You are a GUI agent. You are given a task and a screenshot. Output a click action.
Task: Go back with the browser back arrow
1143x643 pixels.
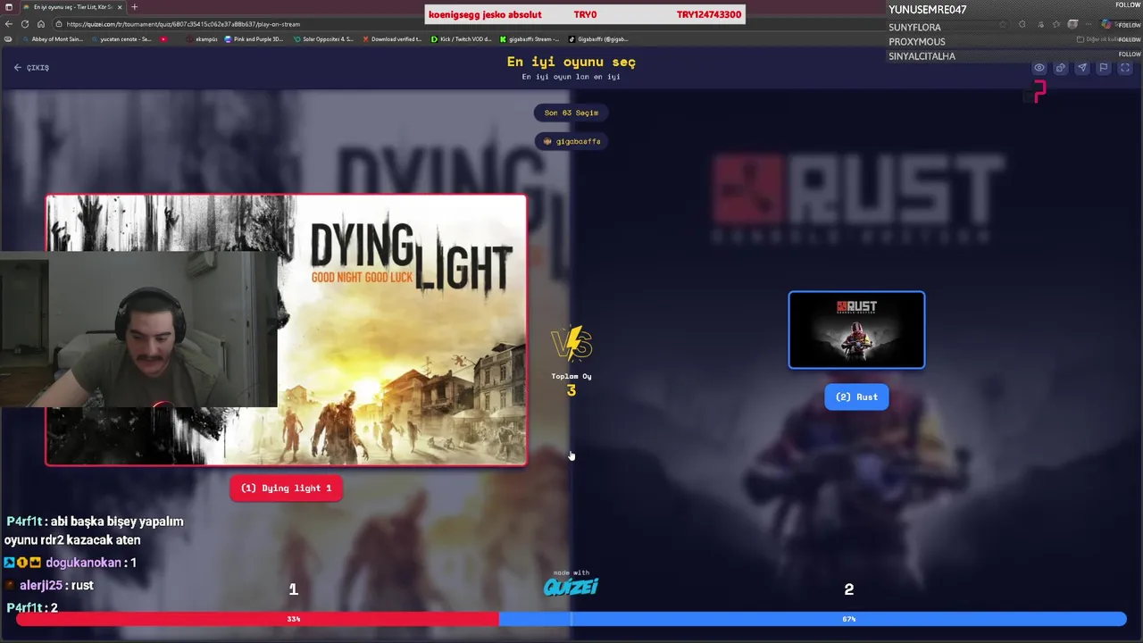point(9,24)
